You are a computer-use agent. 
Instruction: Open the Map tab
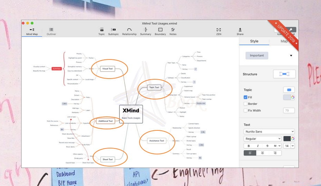click(284, 41)
